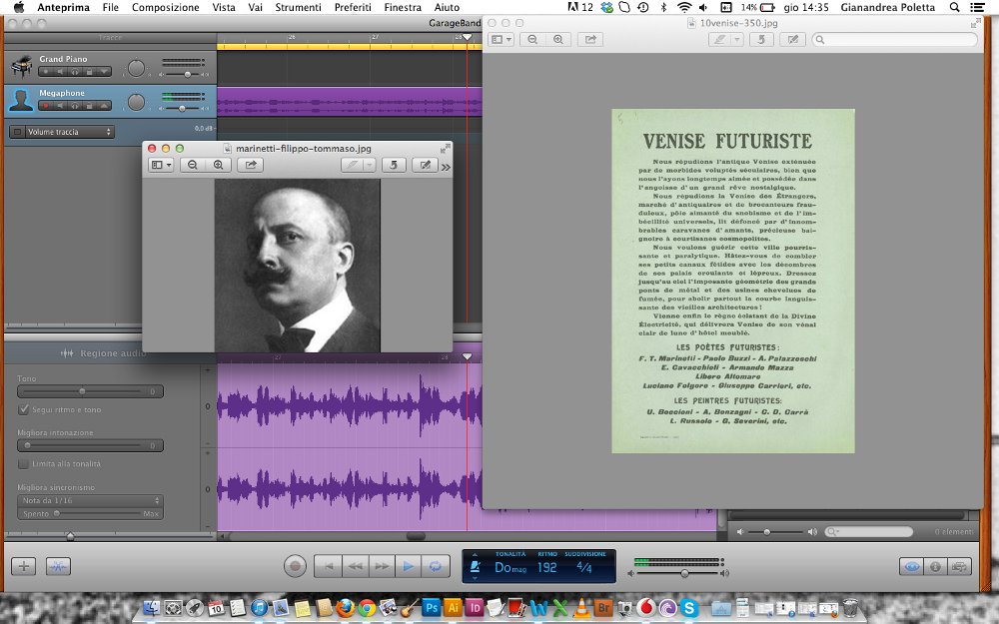Launch Photoshop from the Dock
This screenshot has width=999, height=624.
(x=432, y=607)
